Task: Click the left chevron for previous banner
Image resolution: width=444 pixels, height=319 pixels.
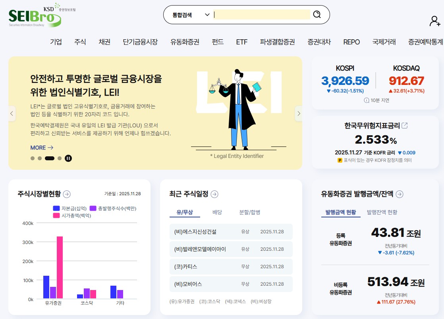Action: tap(12, 113)
